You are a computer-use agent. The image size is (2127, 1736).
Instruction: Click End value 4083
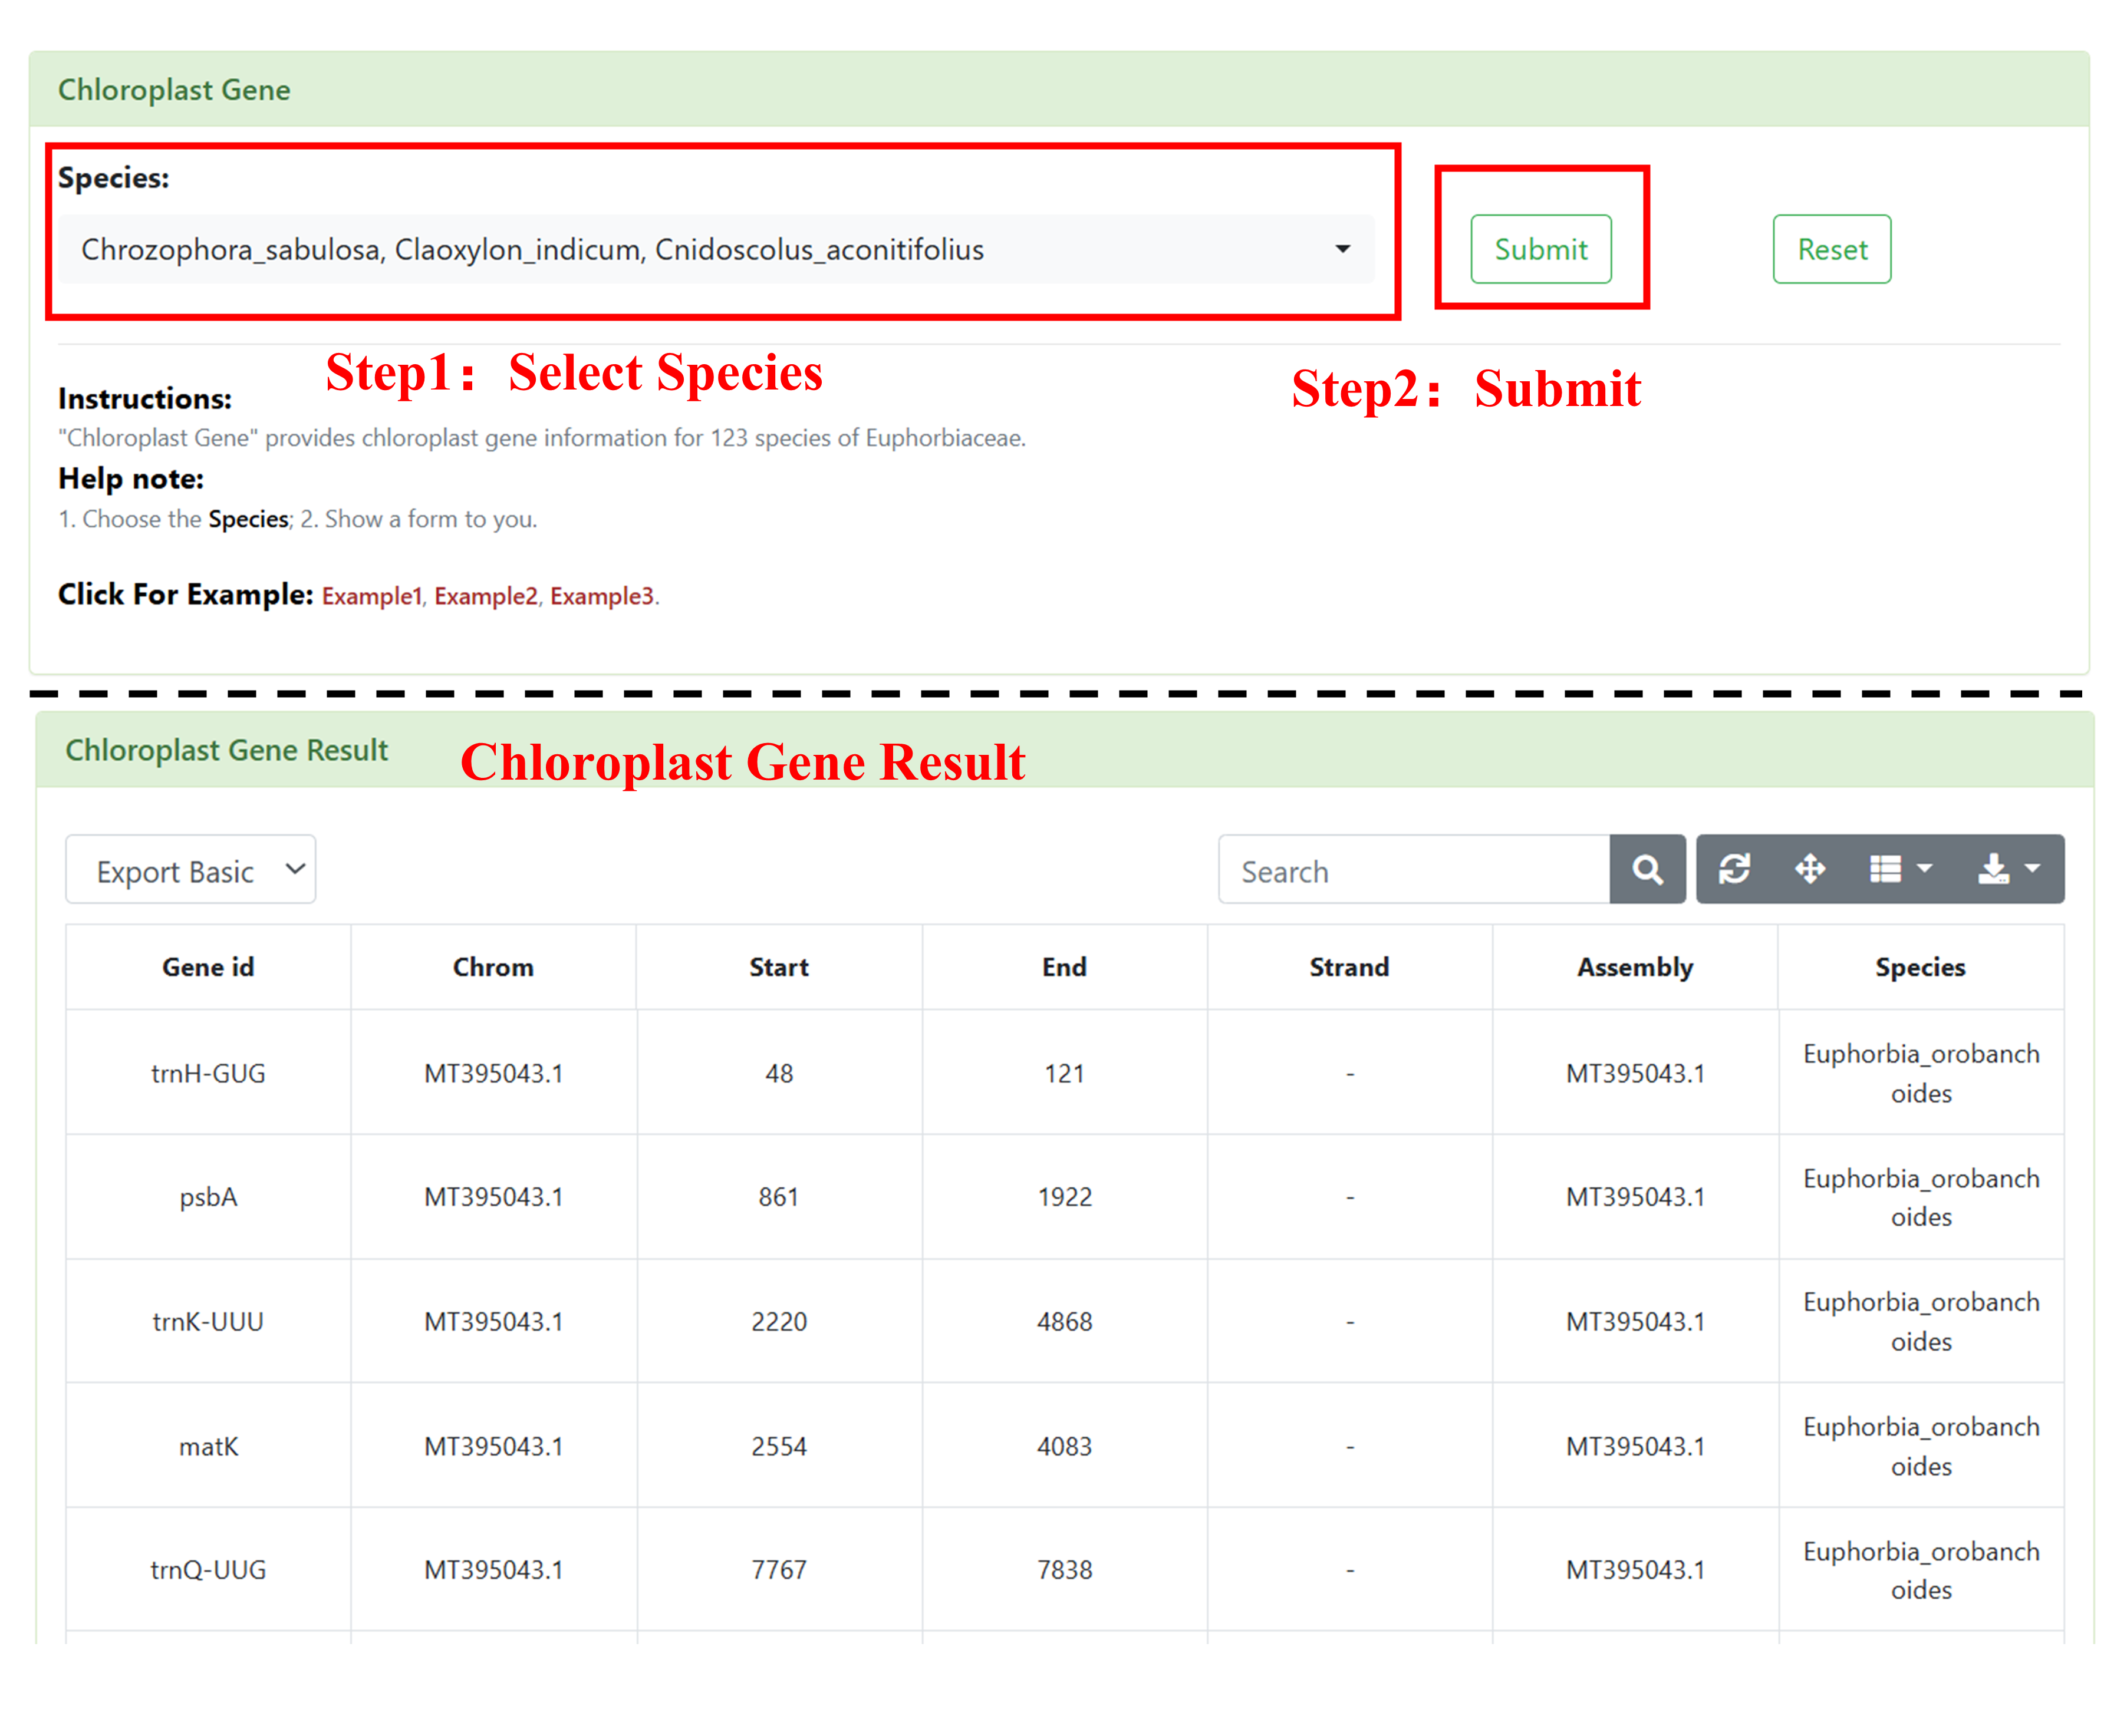pos(1065,1446)
